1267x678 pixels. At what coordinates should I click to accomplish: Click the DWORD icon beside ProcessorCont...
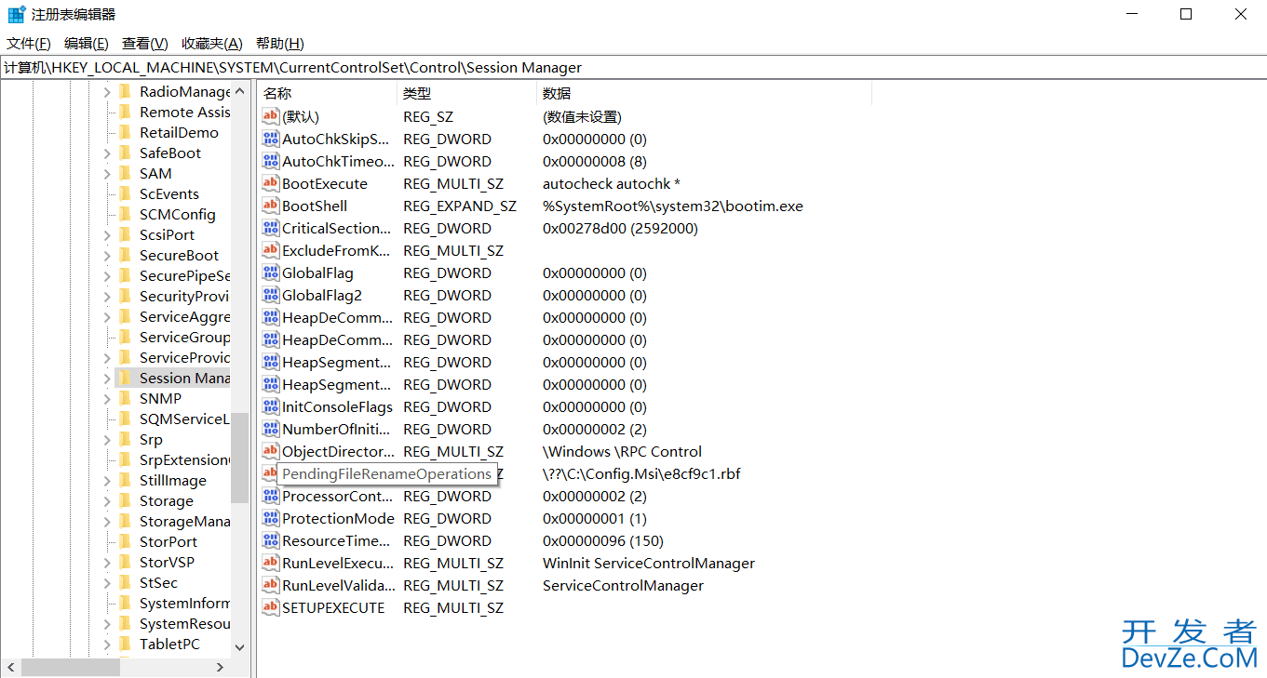271,496
